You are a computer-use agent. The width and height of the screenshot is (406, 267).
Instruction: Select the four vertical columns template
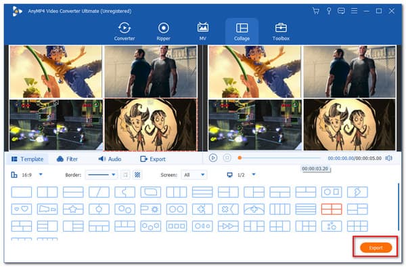(x=280, y=209)
